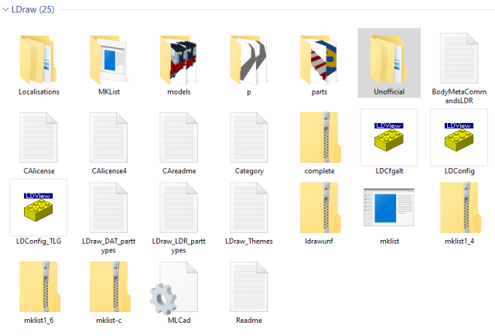The height and width of the screenshot is (336, 495).
Task: Select the Category text file icon
Action: (x=249, y=138)
